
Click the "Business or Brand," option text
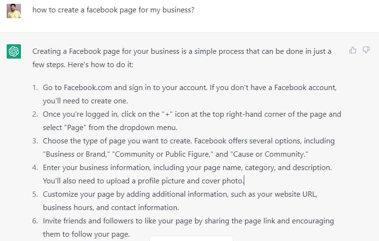76,154
